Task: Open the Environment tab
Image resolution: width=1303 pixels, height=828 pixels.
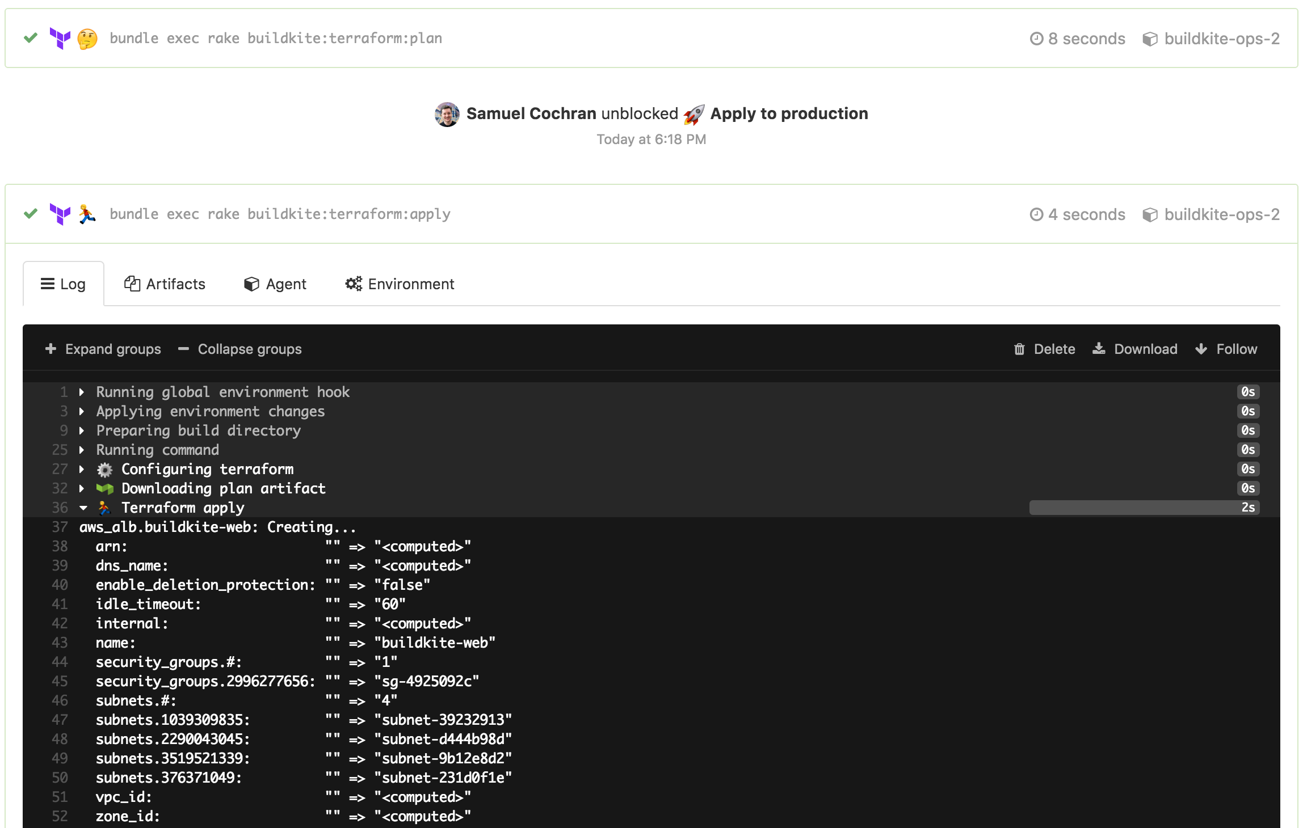Action: tap(400, 284)
